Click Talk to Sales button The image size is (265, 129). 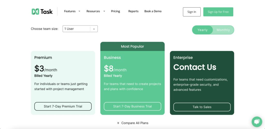(x=202, y=107)
